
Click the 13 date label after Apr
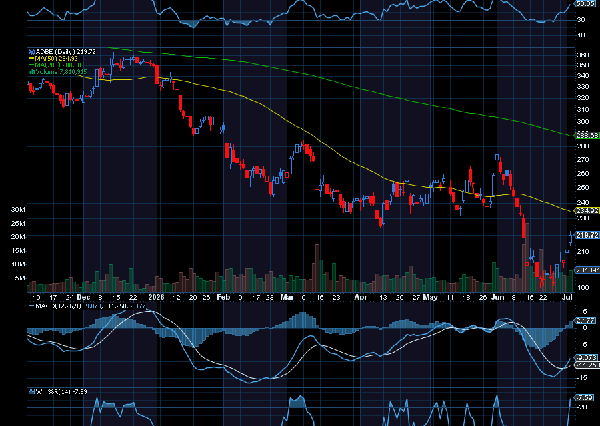[383, 298]
